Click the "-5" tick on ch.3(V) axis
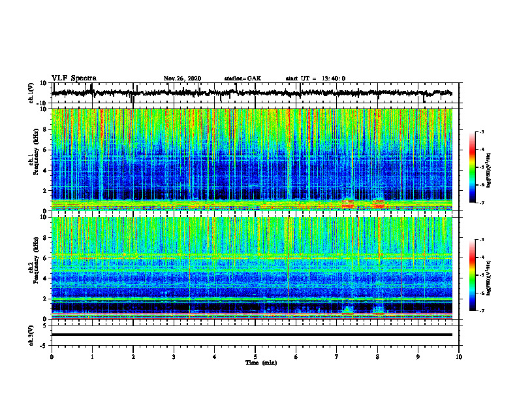Viewport: 517px width, 400px height. point(44,346)
